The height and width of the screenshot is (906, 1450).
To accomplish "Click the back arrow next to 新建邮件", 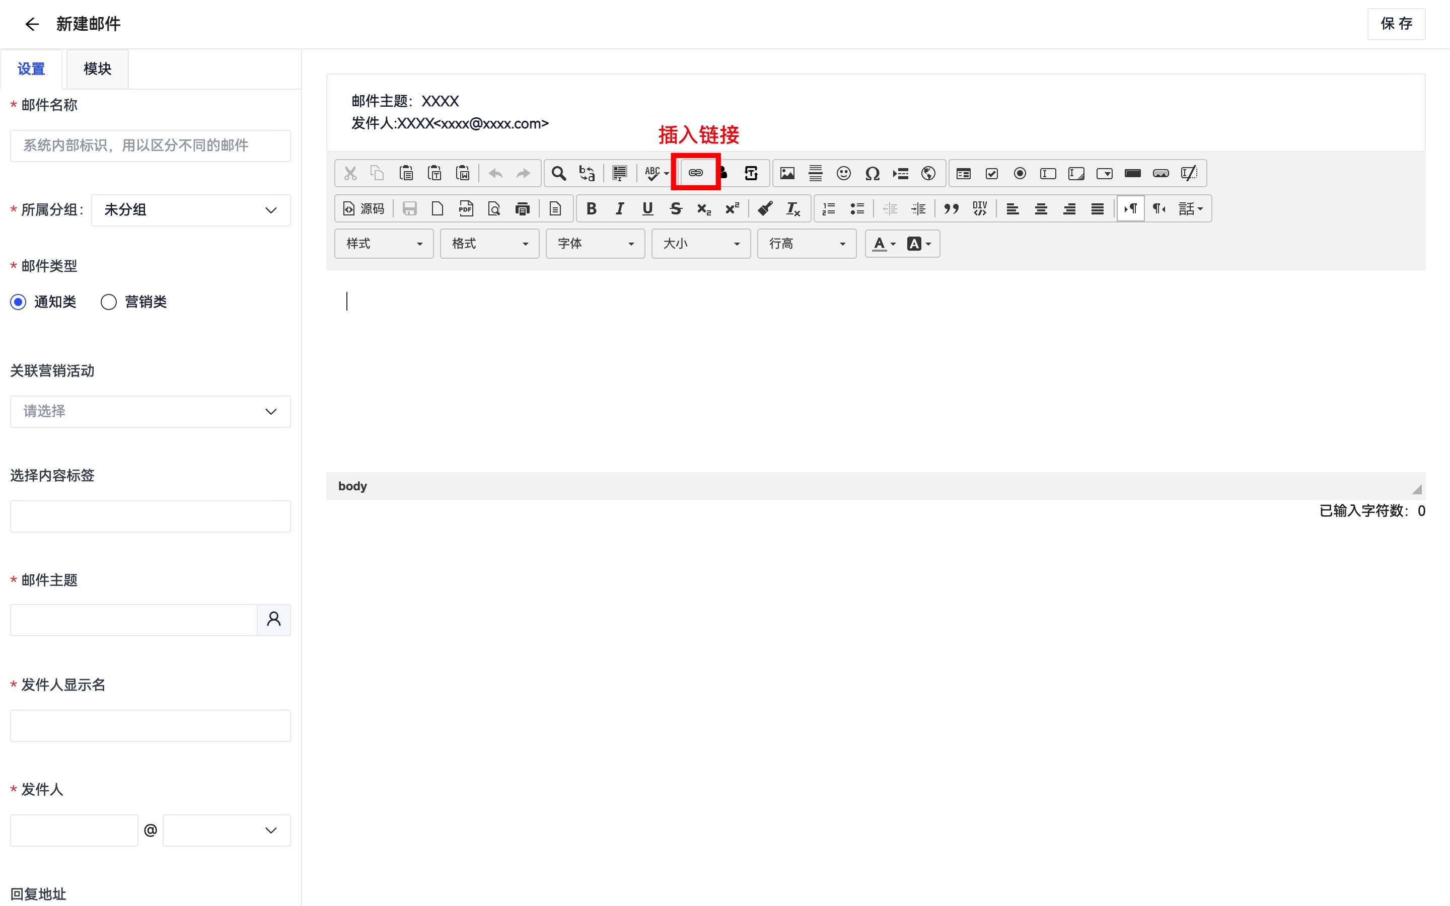I will [x=32, y=24].
